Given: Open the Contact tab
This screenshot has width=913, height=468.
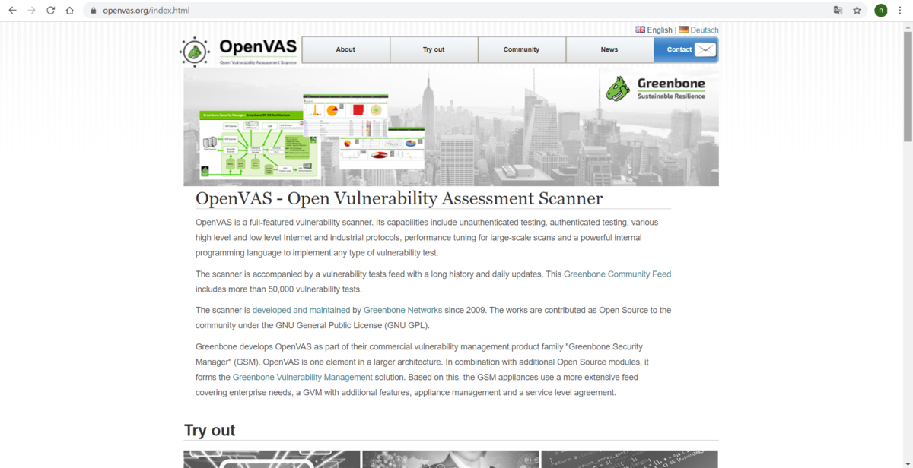Looking at the screenshot, I should click(x=686, y=49).
